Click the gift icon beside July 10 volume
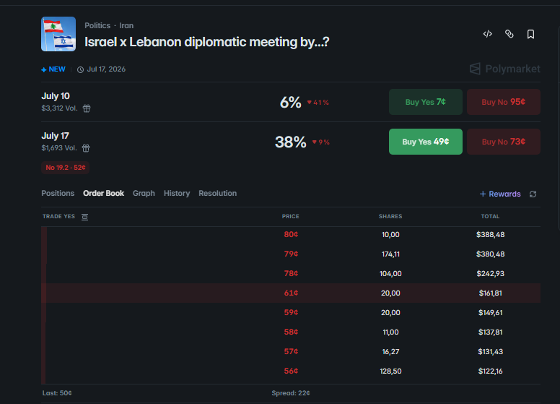The image size is (560, 404). 87,108
